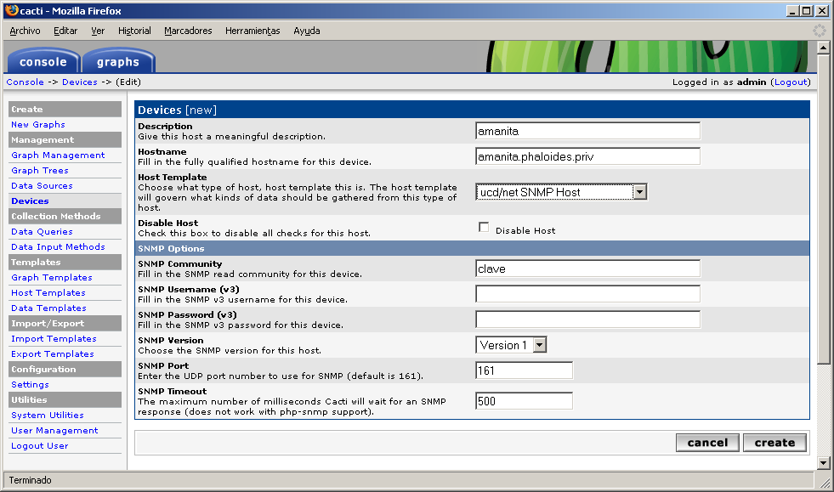Focus the SNMP Username (v3) field
The image size is (834, 492).
pos(587,294)
